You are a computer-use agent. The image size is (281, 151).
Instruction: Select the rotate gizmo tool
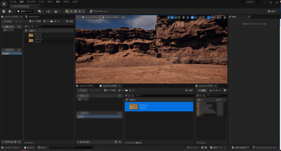click(176, 18)
